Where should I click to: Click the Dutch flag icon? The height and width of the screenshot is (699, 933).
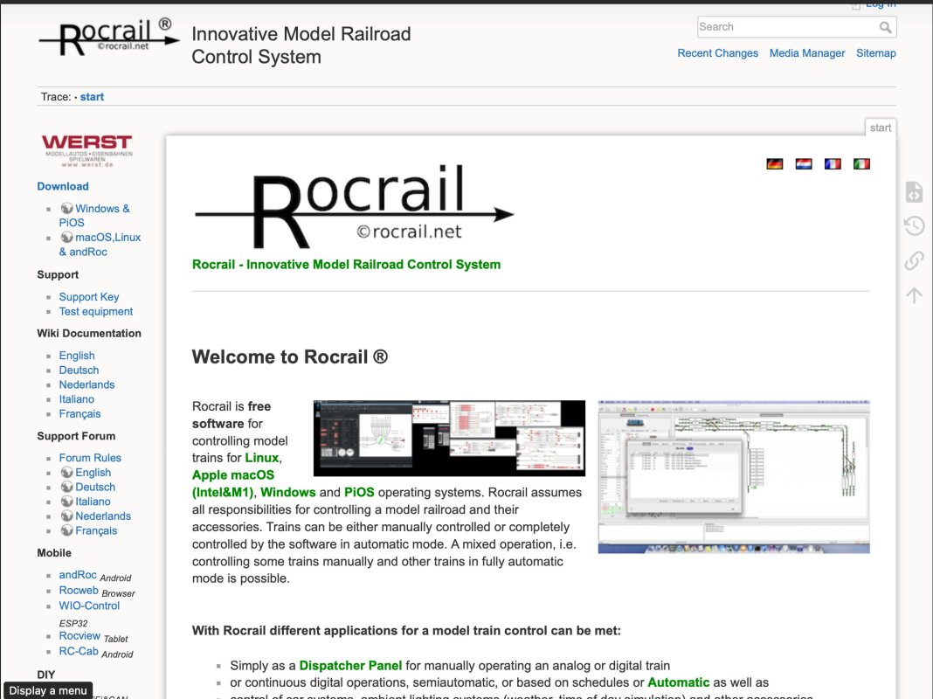[803, 163]
